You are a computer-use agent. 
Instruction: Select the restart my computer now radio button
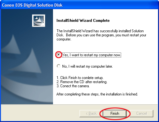pos(58,55)
